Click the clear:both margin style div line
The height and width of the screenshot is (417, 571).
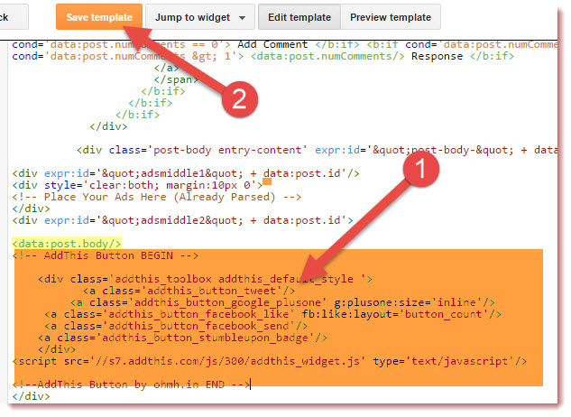click(x=138, y=186)
